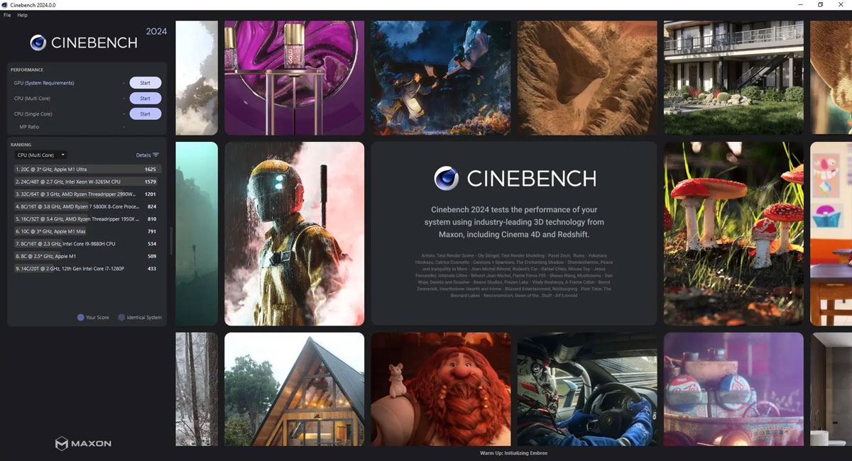This screenshot has width=852, height=461.
Task: Open the race car driver thumbnail
Action: tap(587, 389)
